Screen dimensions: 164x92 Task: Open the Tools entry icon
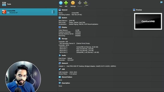click(4, 4)
